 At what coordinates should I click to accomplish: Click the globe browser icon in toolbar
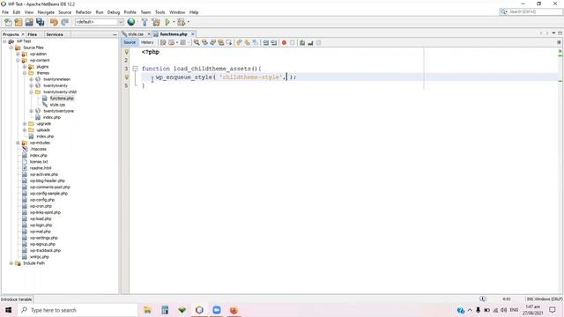[131, 22]
